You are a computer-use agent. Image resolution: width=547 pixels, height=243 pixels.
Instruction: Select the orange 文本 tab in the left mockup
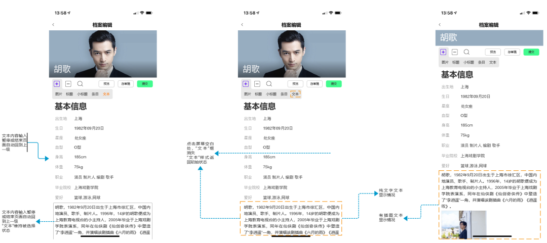coord(106,94)
